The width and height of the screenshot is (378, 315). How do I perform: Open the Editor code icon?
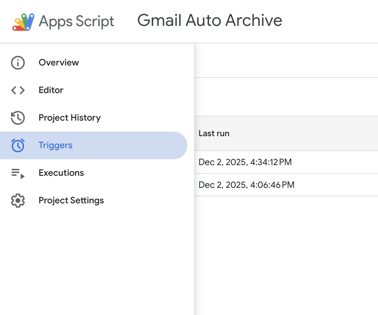tap(18, 90)
